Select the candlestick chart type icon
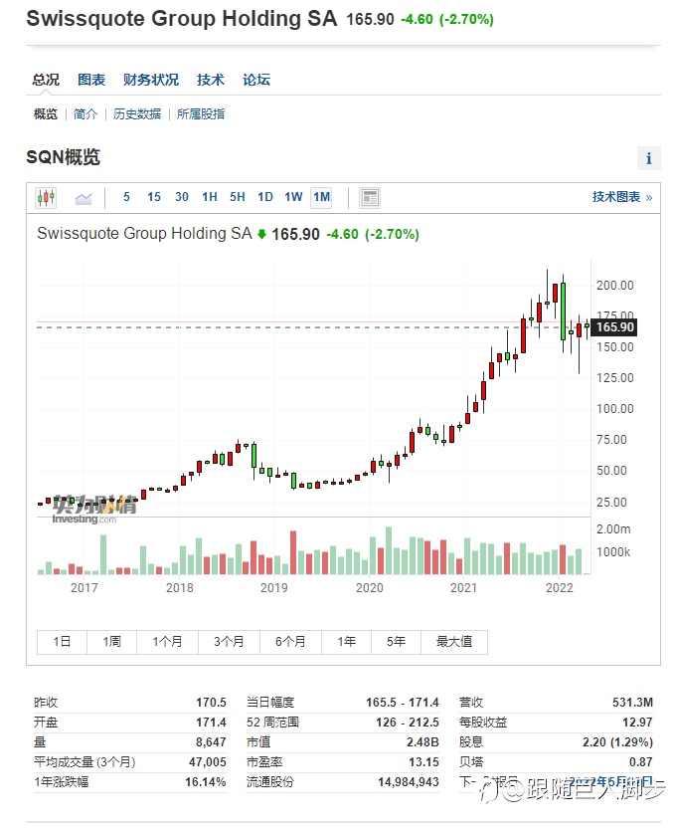The width and height of the screenshot is (673, 831). click(x=46, y=198)
